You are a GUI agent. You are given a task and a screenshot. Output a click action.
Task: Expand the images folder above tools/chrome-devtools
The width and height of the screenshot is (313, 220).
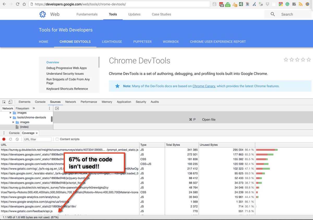click(x=11, y=113)
